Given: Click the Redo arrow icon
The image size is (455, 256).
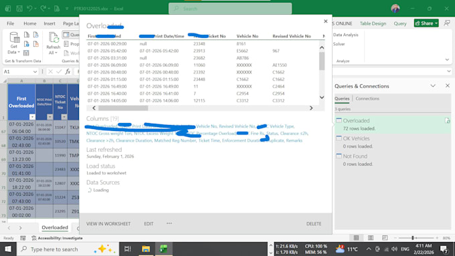Looking at the screenshot, I should click(x=43, y=9).
